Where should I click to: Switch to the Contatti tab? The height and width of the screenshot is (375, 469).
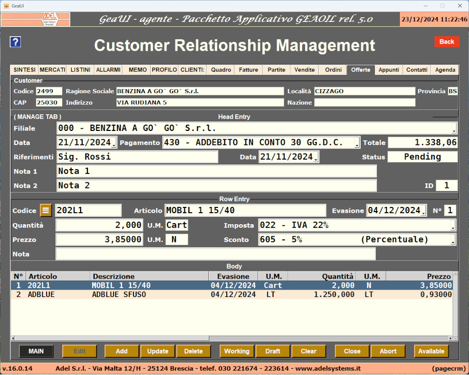[x=417, y=70]
